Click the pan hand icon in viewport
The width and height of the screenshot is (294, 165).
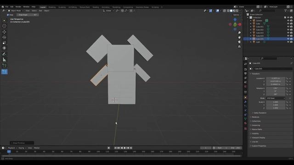click(239, 38)
